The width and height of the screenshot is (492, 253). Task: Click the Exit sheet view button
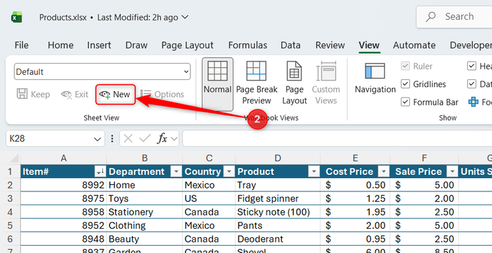(x=75, y=94)
